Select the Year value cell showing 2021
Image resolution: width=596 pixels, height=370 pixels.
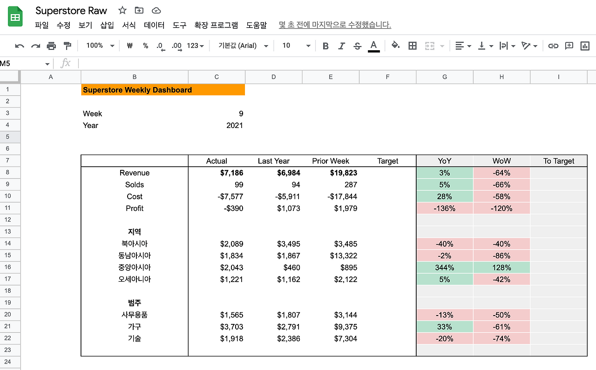point(217,125)
